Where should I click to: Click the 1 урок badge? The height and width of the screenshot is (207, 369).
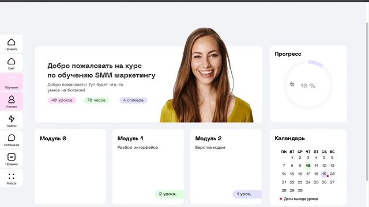[247, 194]
